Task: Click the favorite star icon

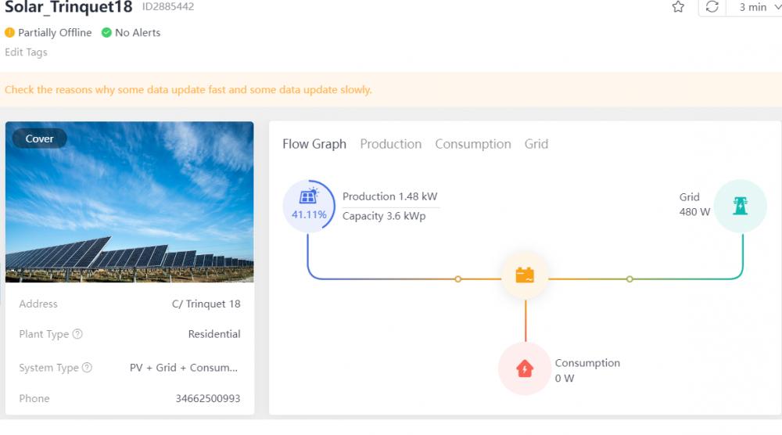Action: coord(678,7)
